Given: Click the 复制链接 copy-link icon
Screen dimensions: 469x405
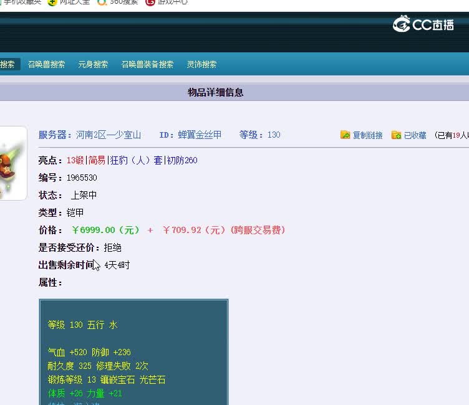Looking at the screenshot, I should [345, 135].
